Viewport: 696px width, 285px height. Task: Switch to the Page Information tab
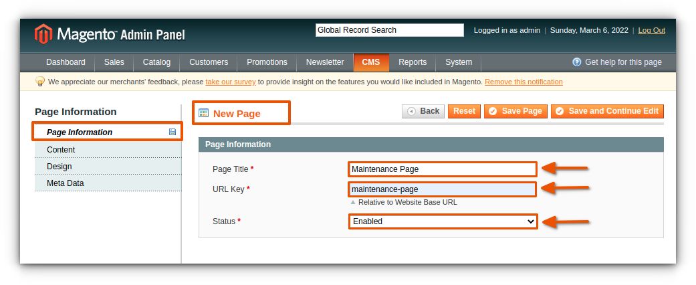[108, 132]
